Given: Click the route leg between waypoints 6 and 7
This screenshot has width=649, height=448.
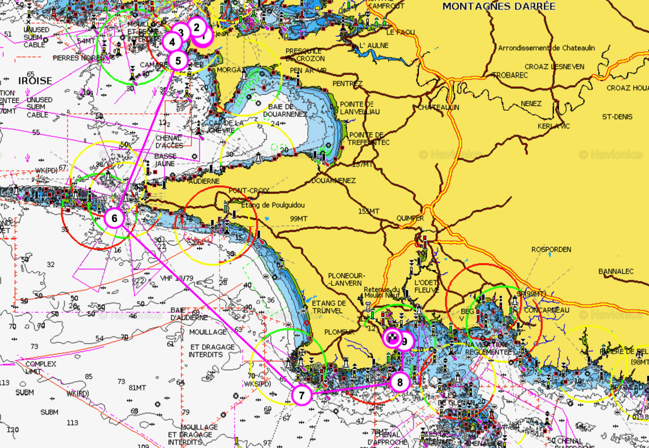Looking at the screenshot, I should click(208, 307).
